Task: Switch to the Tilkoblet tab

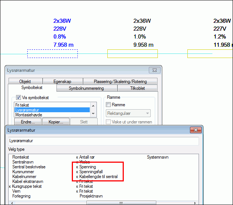Action: coord(137,88)
